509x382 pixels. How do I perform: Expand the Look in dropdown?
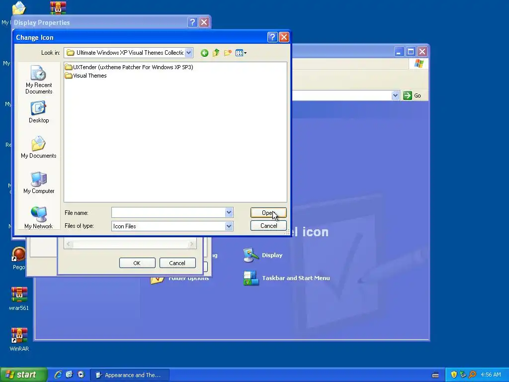pos(188,53)
